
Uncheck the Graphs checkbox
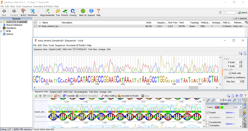(x=208, y=113)
